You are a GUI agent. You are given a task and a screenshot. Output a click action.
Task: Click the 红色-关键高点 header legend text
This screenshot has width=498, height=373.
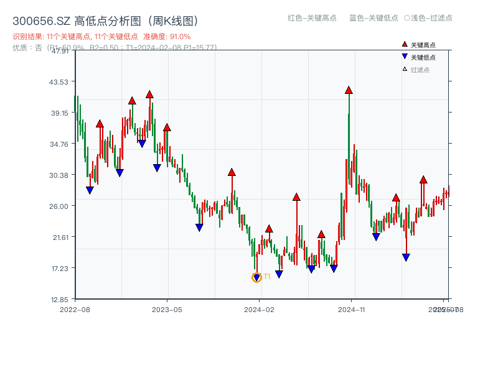click(312, 18)
